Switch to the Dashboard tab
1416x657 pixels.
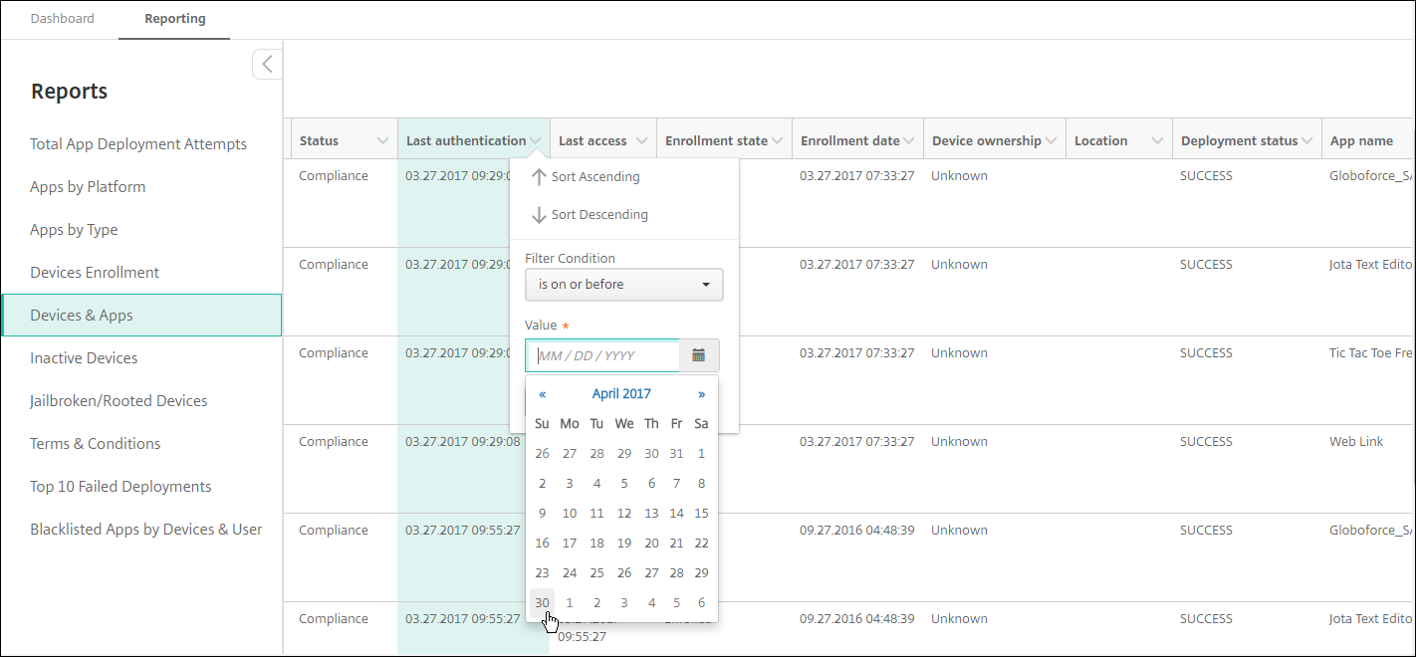(62, 19)
